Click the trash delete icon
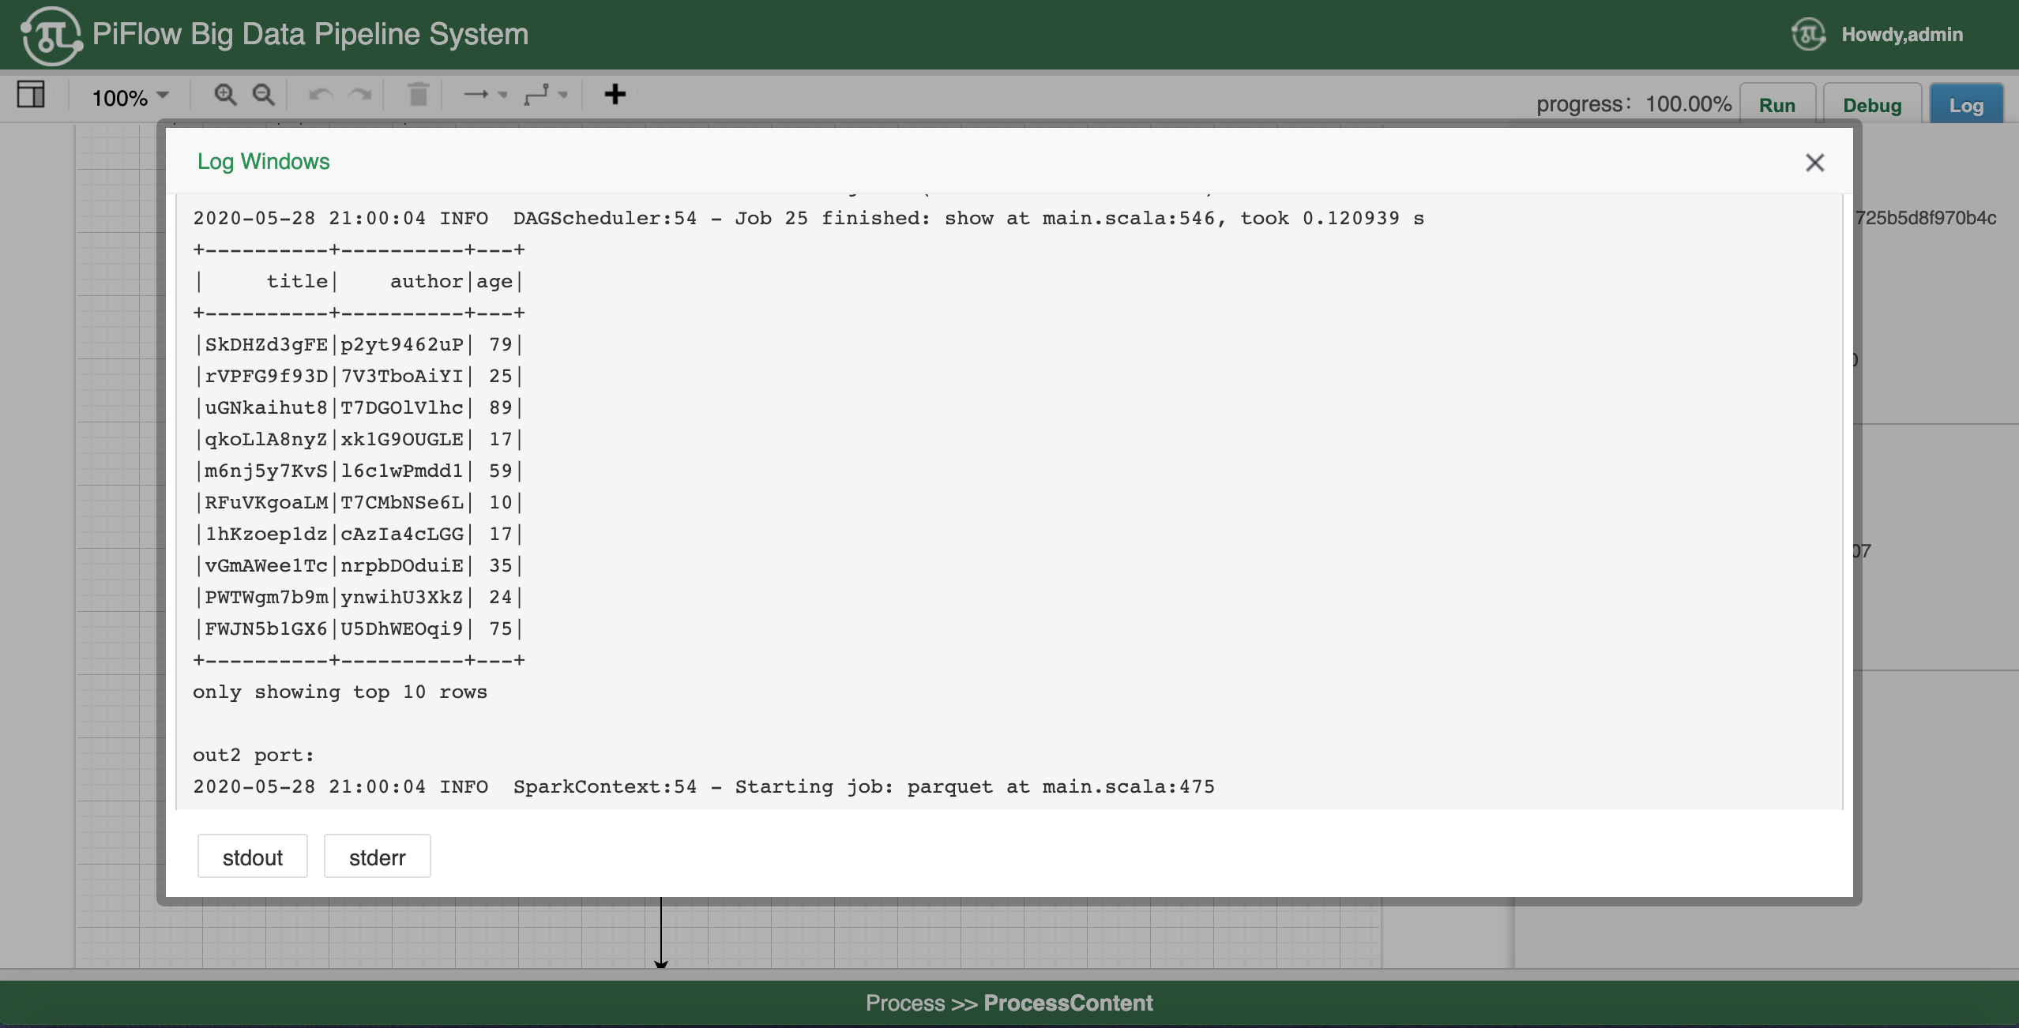The width and height of the screenshot is (2019, 1028). (x=418, y=95)
